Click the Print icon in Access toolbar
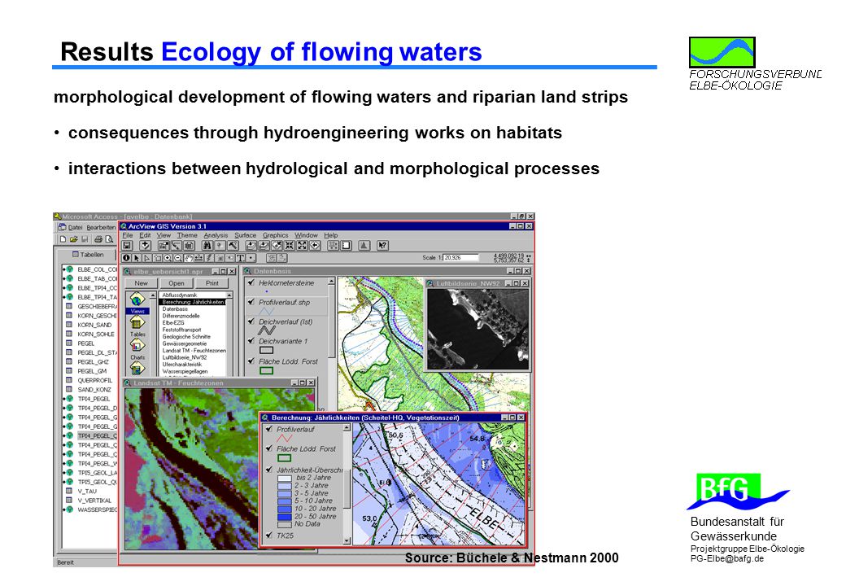Viewport: 846px width, 586px height. [x=98, y=239]
